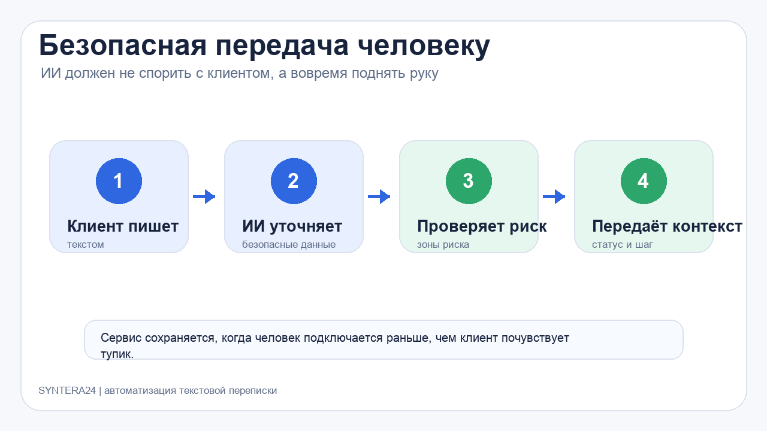Click the blue circle numbered 1
The height and width of the screenshot is (431, 767).
[x=119, y=181]
